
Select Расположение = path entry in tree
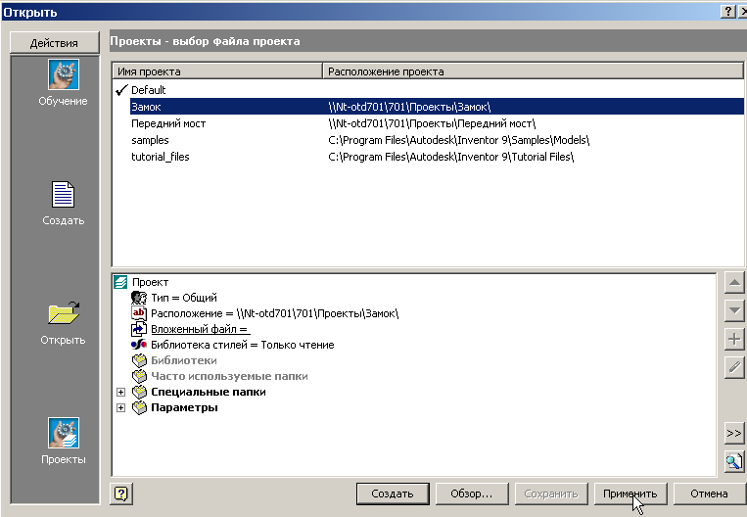point(275,313)
